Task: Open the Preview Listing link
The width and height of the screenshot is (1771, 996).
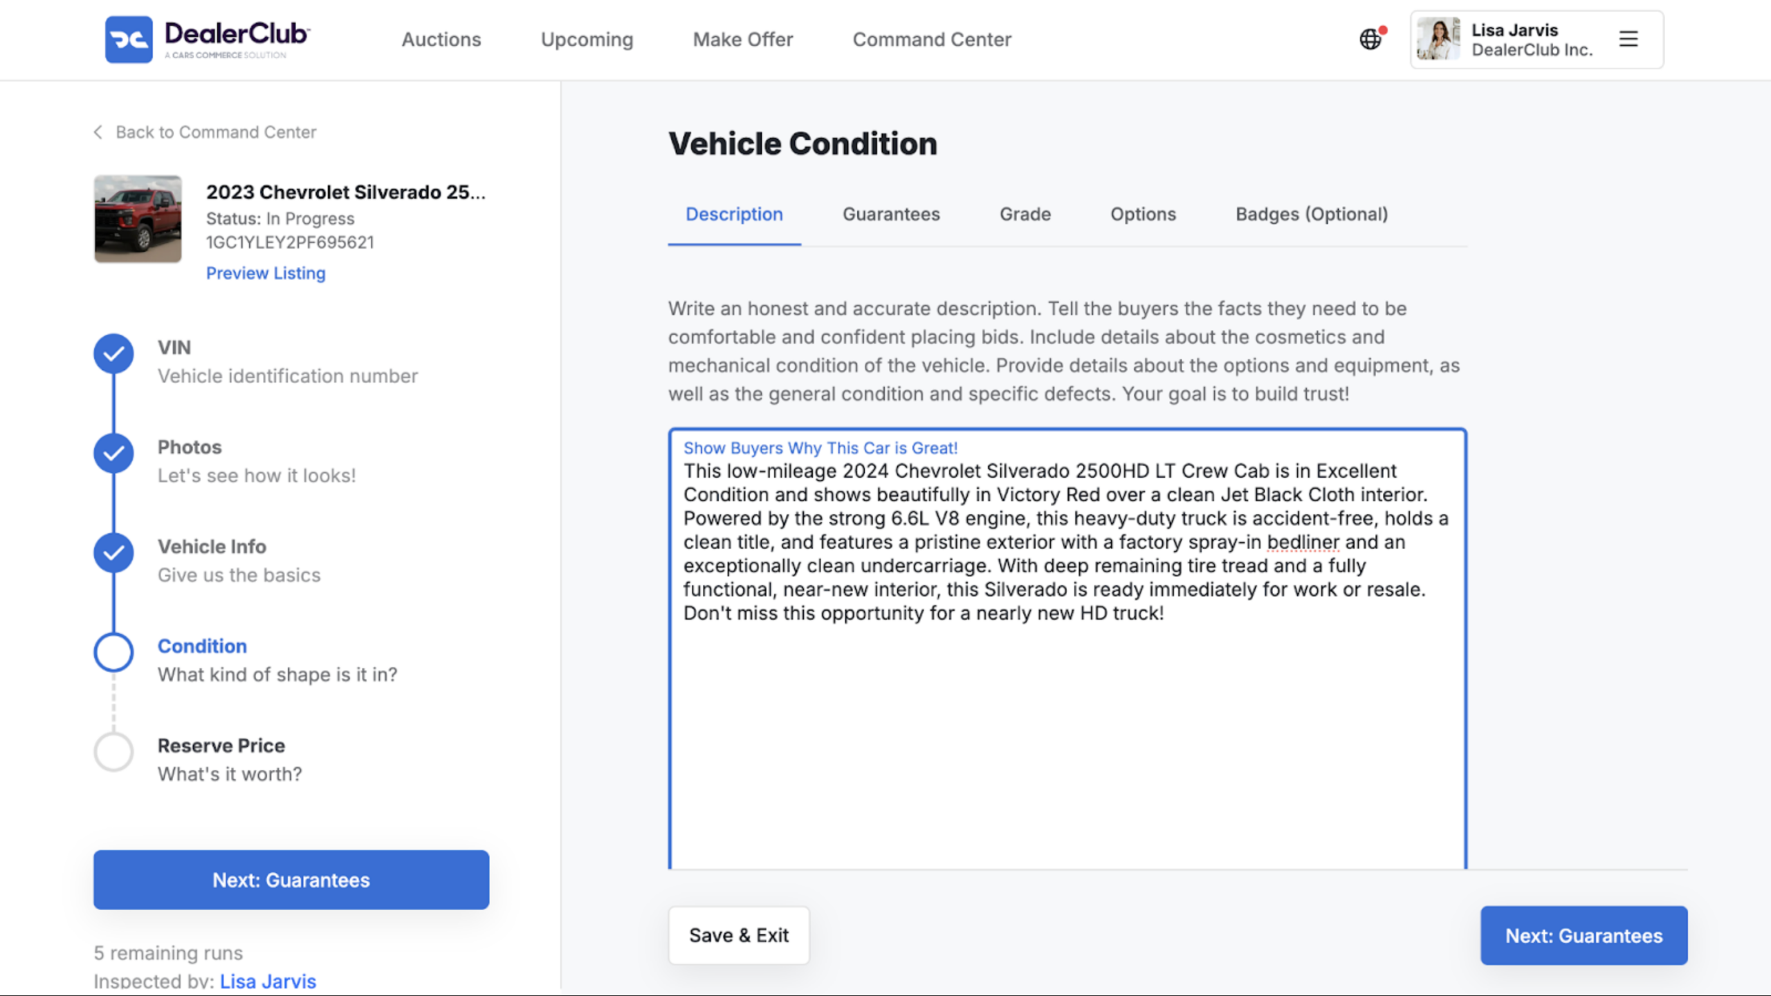Action: click(x=266, y=273)
